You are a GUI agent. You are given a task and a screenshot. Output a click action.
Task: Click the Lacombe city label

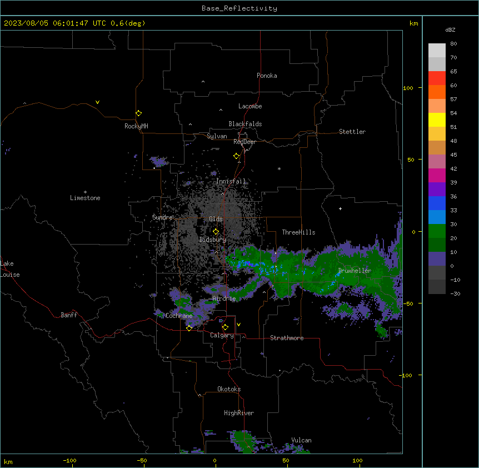(x=250, y=106)
